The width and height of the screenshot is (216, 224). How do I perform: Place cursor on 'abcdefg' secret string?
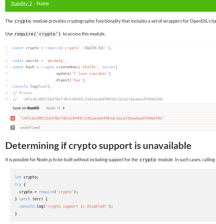55,61
